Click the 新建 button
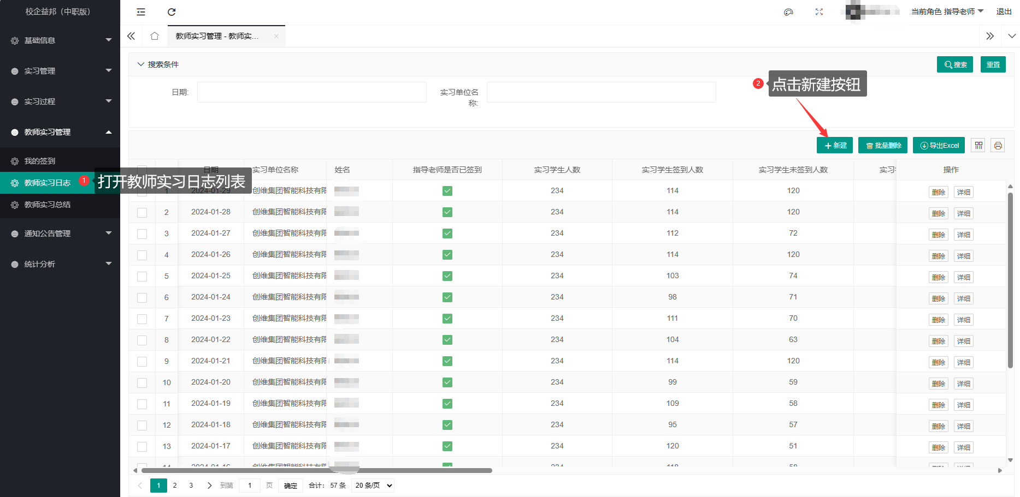 pos(835,146)
